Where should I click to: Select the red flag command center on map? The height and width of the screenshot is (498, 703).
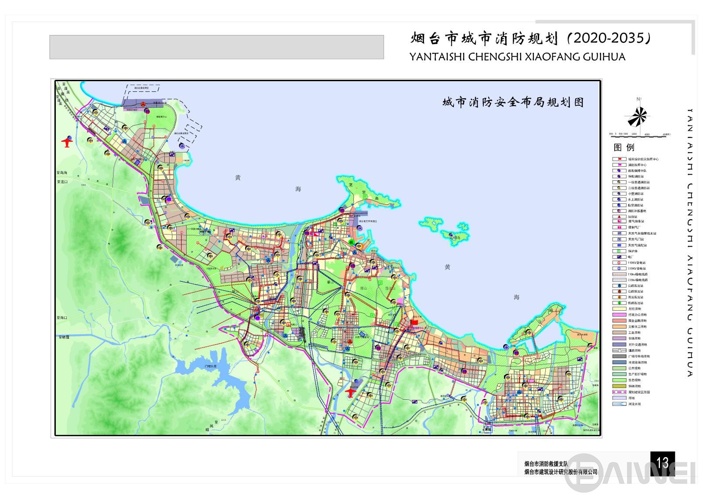[x=414, y=322]
